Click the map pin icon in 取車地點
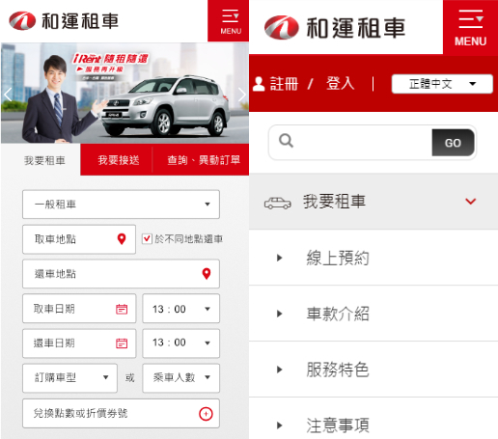498x439 pixels. (122, 239)
